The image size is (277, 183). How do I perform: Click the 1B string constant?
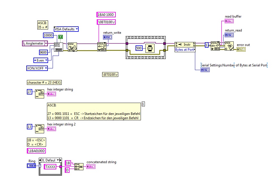(68, 163)
